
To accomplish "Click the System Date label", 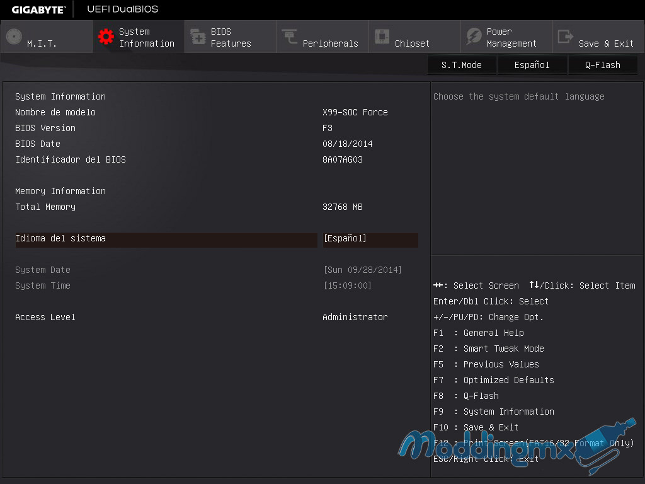I will [x=43, y=270].
